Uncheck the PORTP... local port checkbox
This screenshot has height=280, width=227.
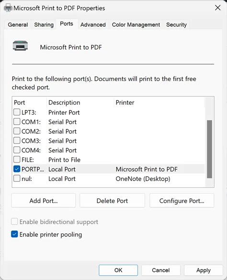point(17,169)
